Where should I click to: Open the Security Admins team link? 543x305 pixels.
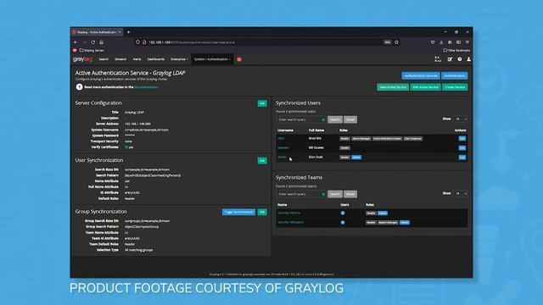(x=288, y=213)
